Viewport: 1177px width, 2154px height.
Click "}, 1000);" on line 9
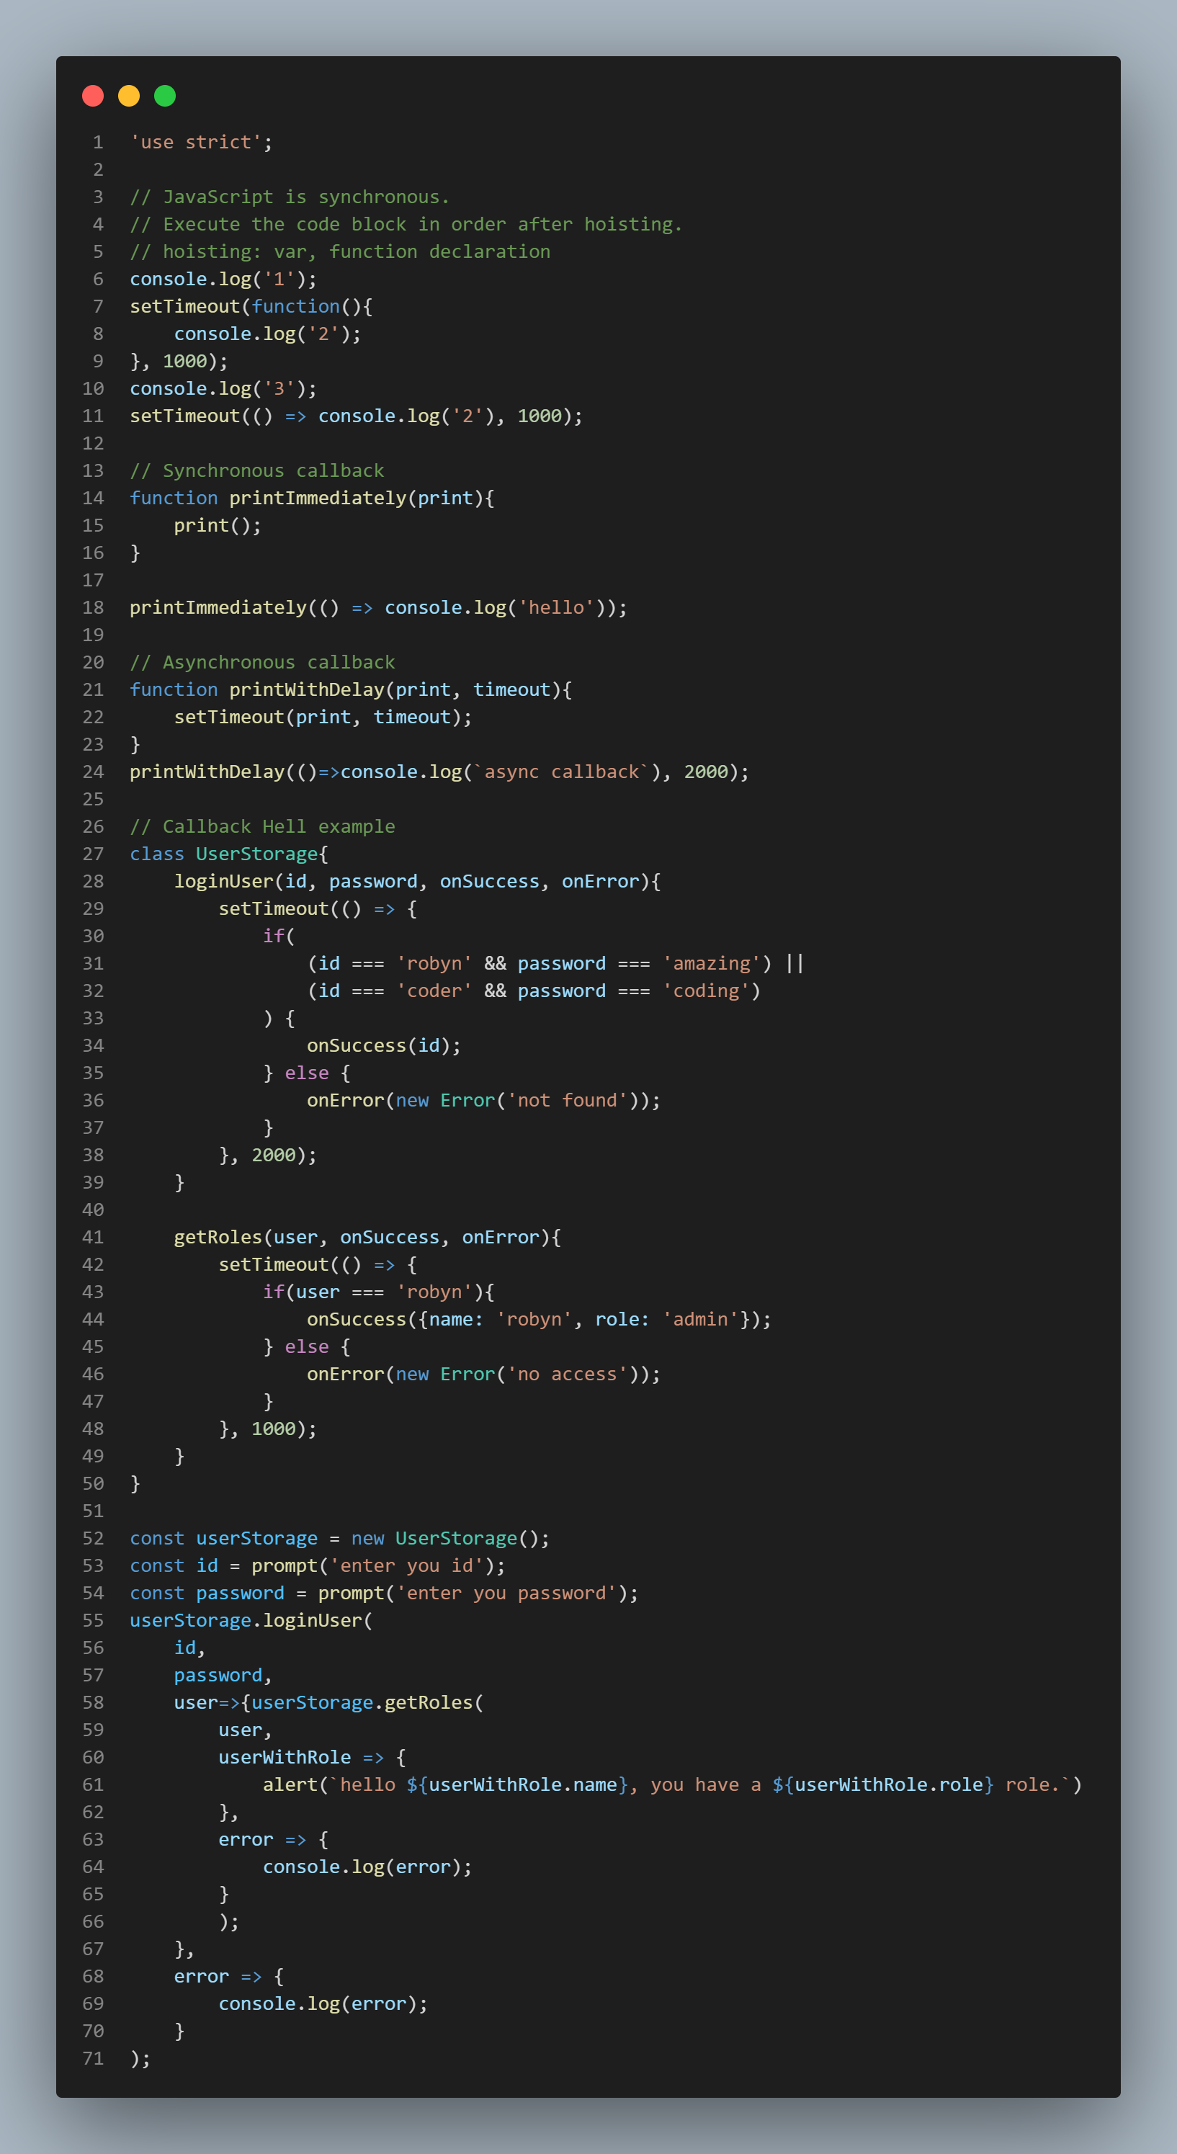point(178,361)
